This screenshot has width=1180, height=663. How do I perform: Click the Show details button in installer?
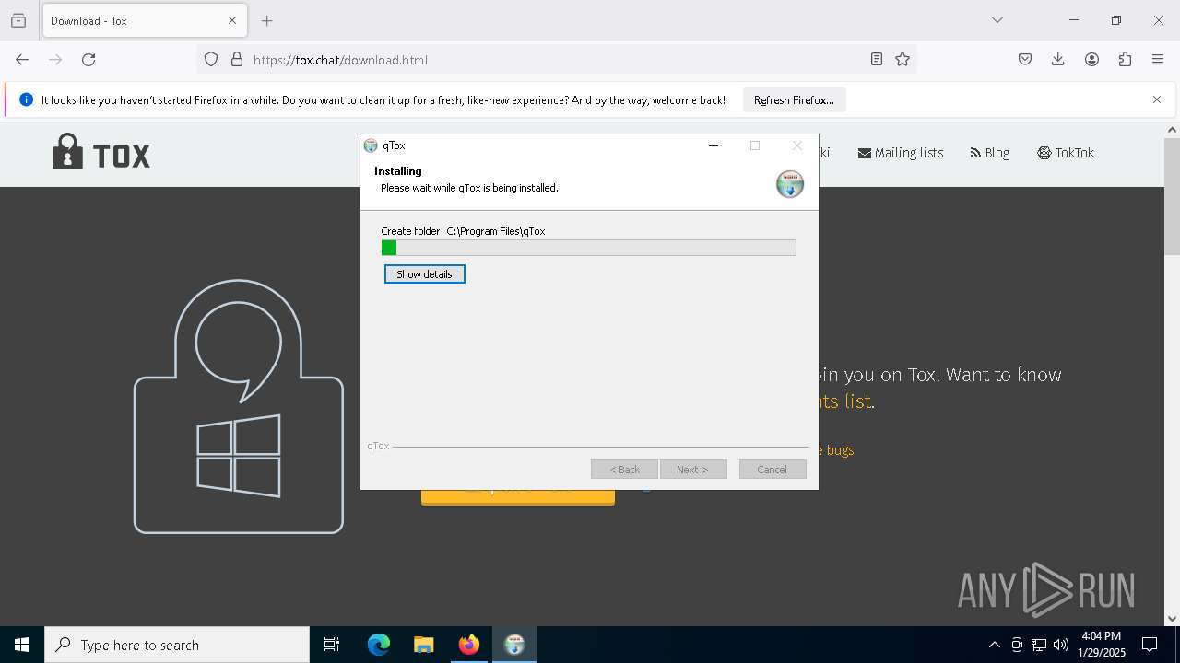tap(424, 274)
